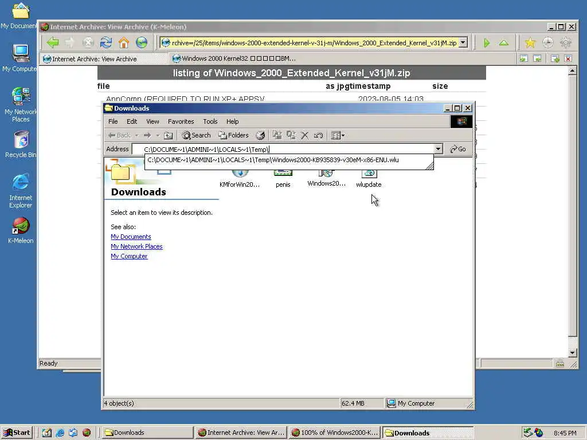This screenshot has width=587, height=440.
Task: Open the My Computer link in See also
Action: coord(129,256)
